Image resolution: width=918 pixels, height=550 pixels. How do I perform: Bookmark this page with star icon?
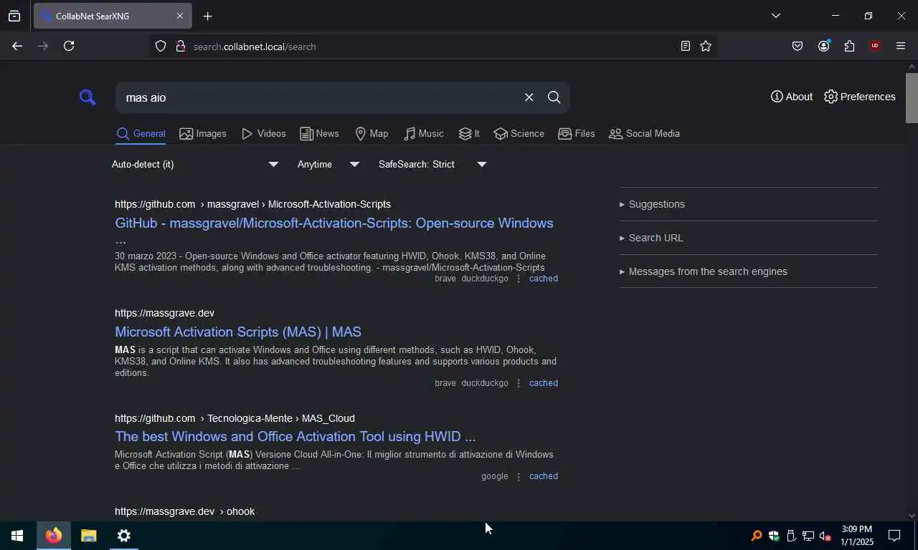[x=706, y=46]
